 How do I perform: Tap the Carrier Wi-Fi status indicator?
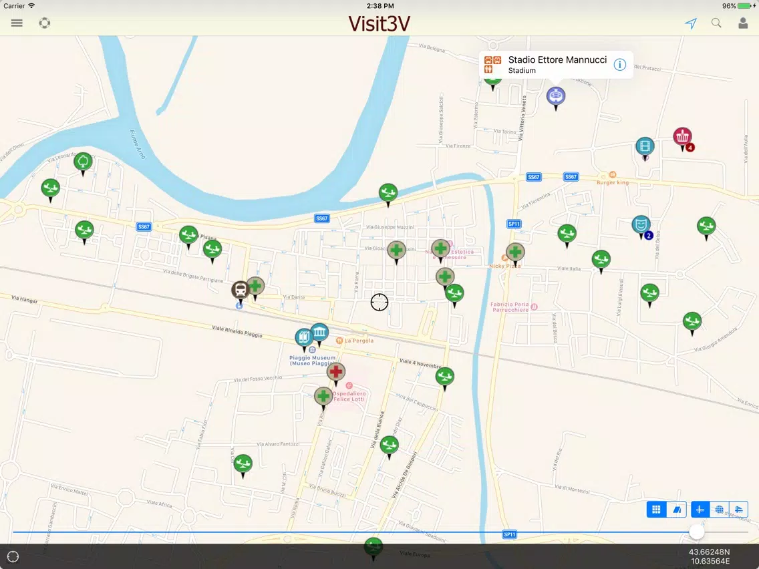point(19,6)
